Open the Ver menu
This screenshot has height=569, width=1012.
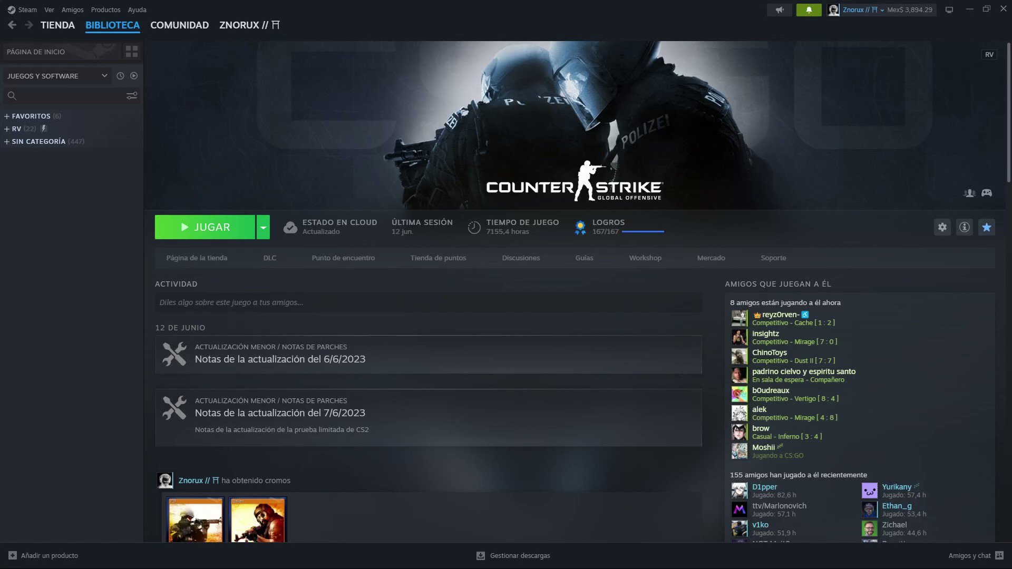[49, 9]
